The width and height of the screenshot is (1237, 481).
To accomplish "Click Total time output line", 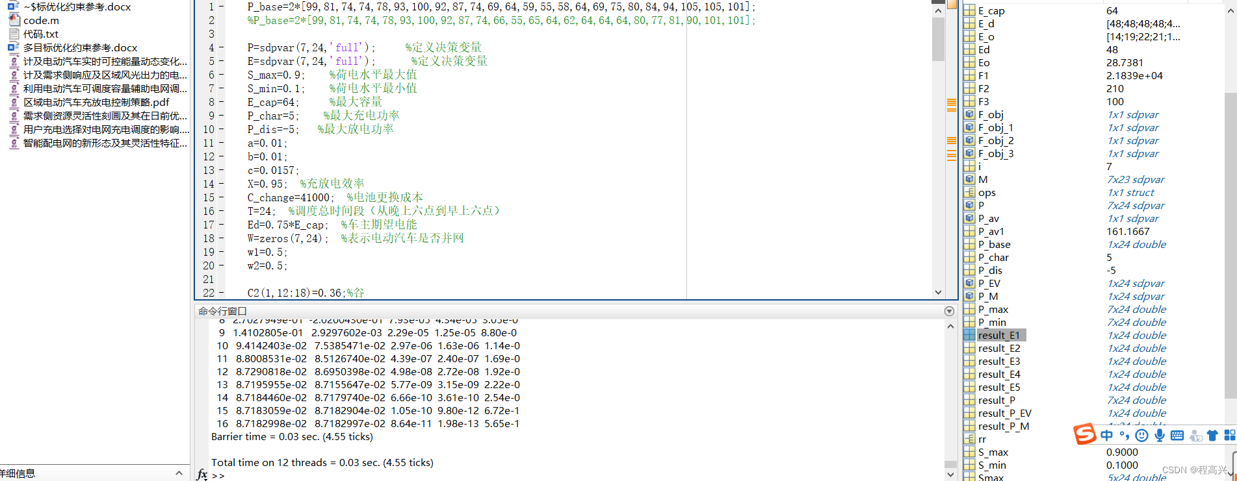I will pos(322,462).
